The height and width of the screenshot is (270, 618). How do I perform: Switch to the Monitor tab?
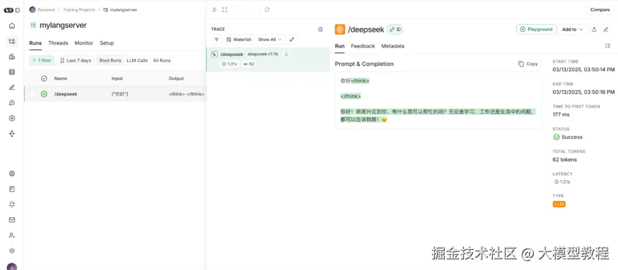coord(84,43)
